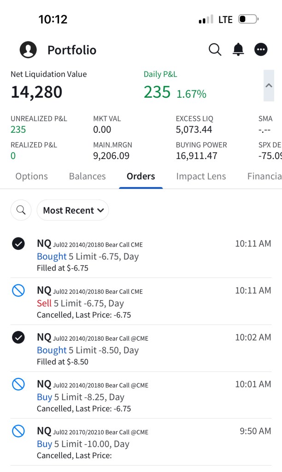This screenshot has width=282, height=472.
Task: Open the Most Recent sort dropdown
Action: (73, 210)
